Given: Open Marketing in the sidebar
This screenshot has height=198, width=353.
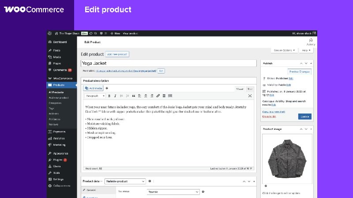Looking at the screenshot, I should (x=59, y=145).
